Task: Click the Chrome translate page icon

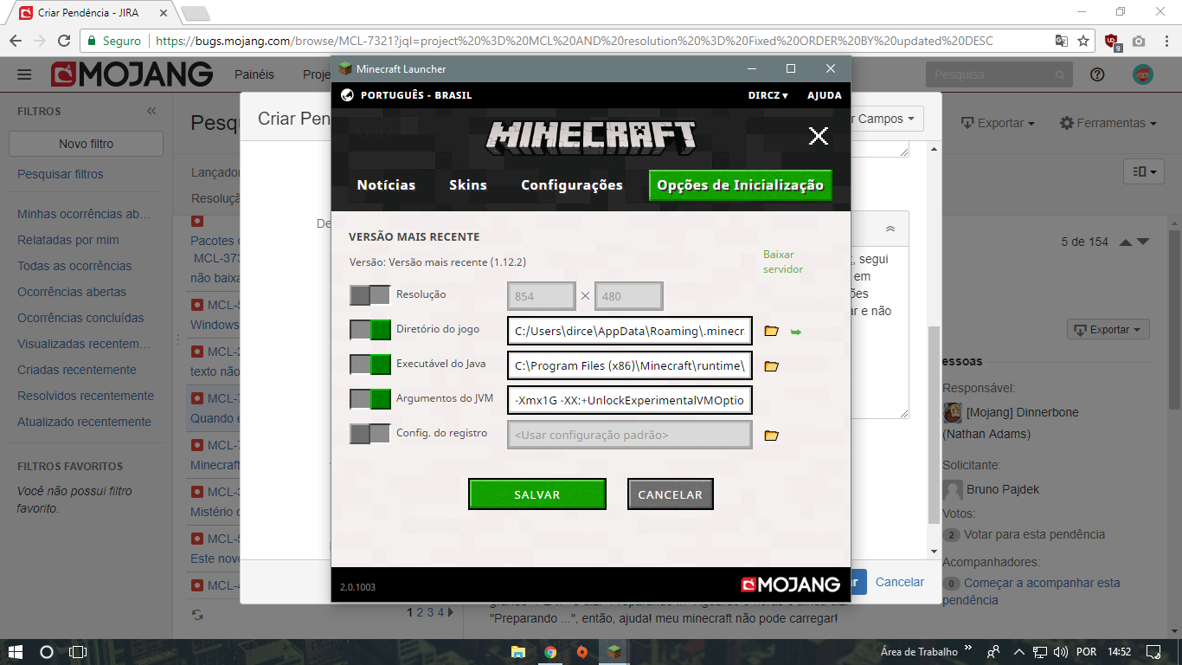Action: click(x=1061, y=41)
